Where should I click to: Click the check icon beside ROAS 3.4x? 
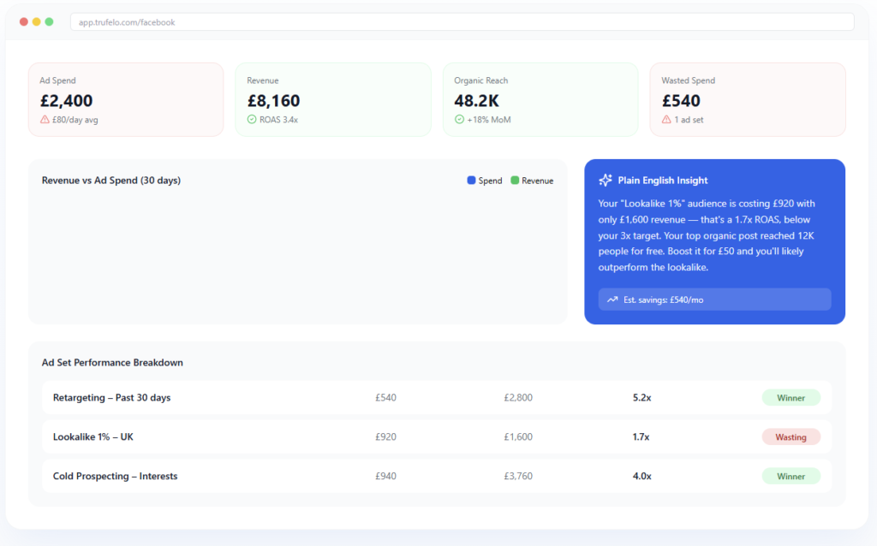click(252, 120)
